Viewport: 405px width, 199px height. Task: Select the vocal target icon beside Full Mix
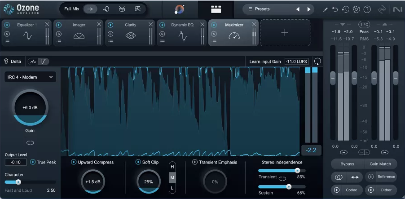tap(106, 9)
